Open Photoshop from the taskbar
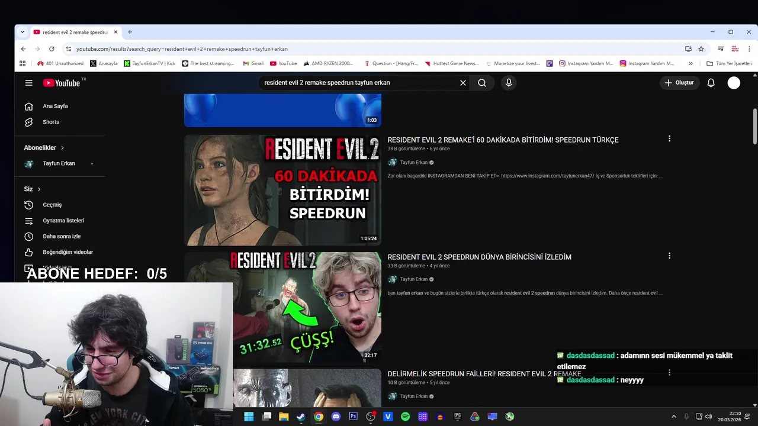 [354, 417]
